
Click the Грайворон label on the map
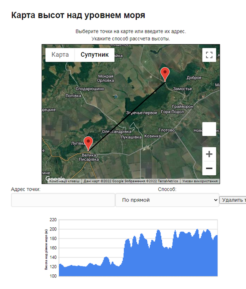(x=182, y=106)
